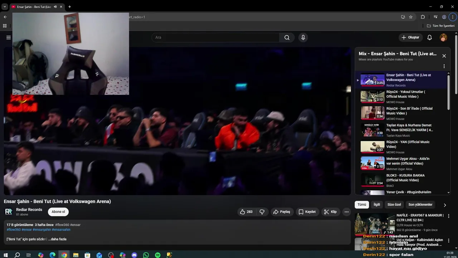Launch Microsoft Edge from taskbar
Viewport: 458px width, 258px height.
pyautogui.click(x=52, y=255)
